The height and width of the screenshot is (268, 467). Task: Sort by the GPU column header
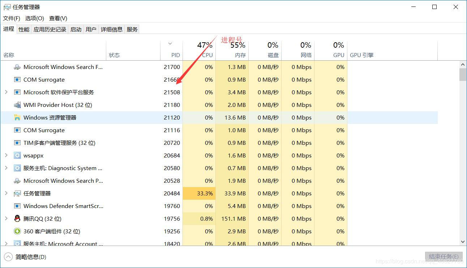[331, 51]
